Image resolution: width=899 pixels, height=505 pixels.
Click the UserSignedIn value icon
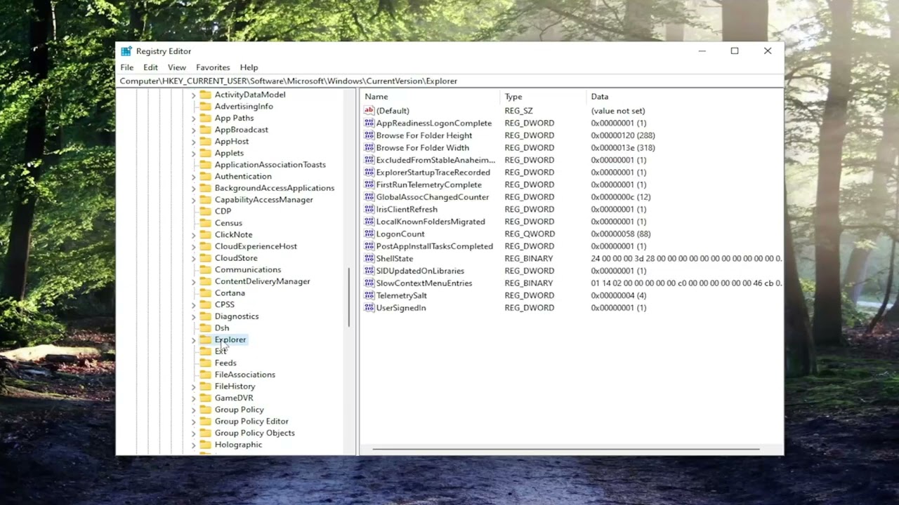pos(369,307)
